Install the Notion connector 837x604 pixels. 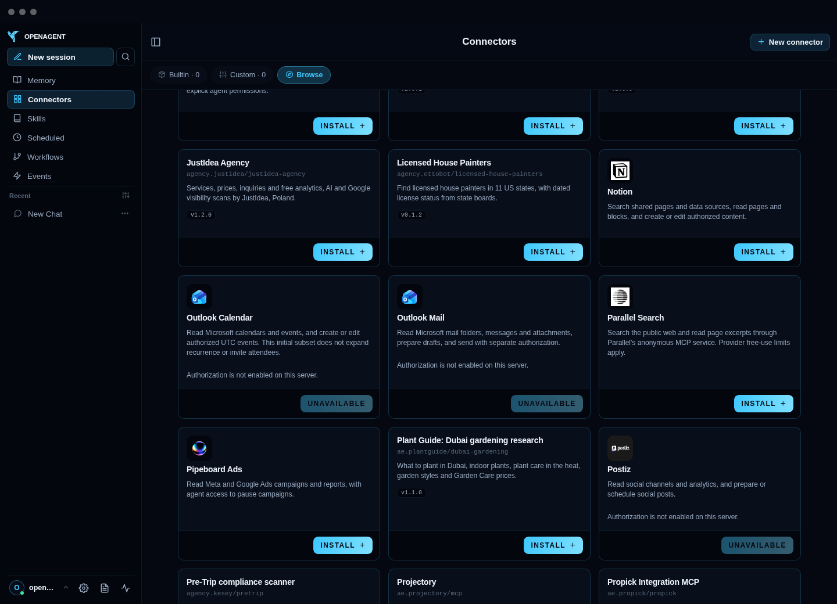[764, 252]
